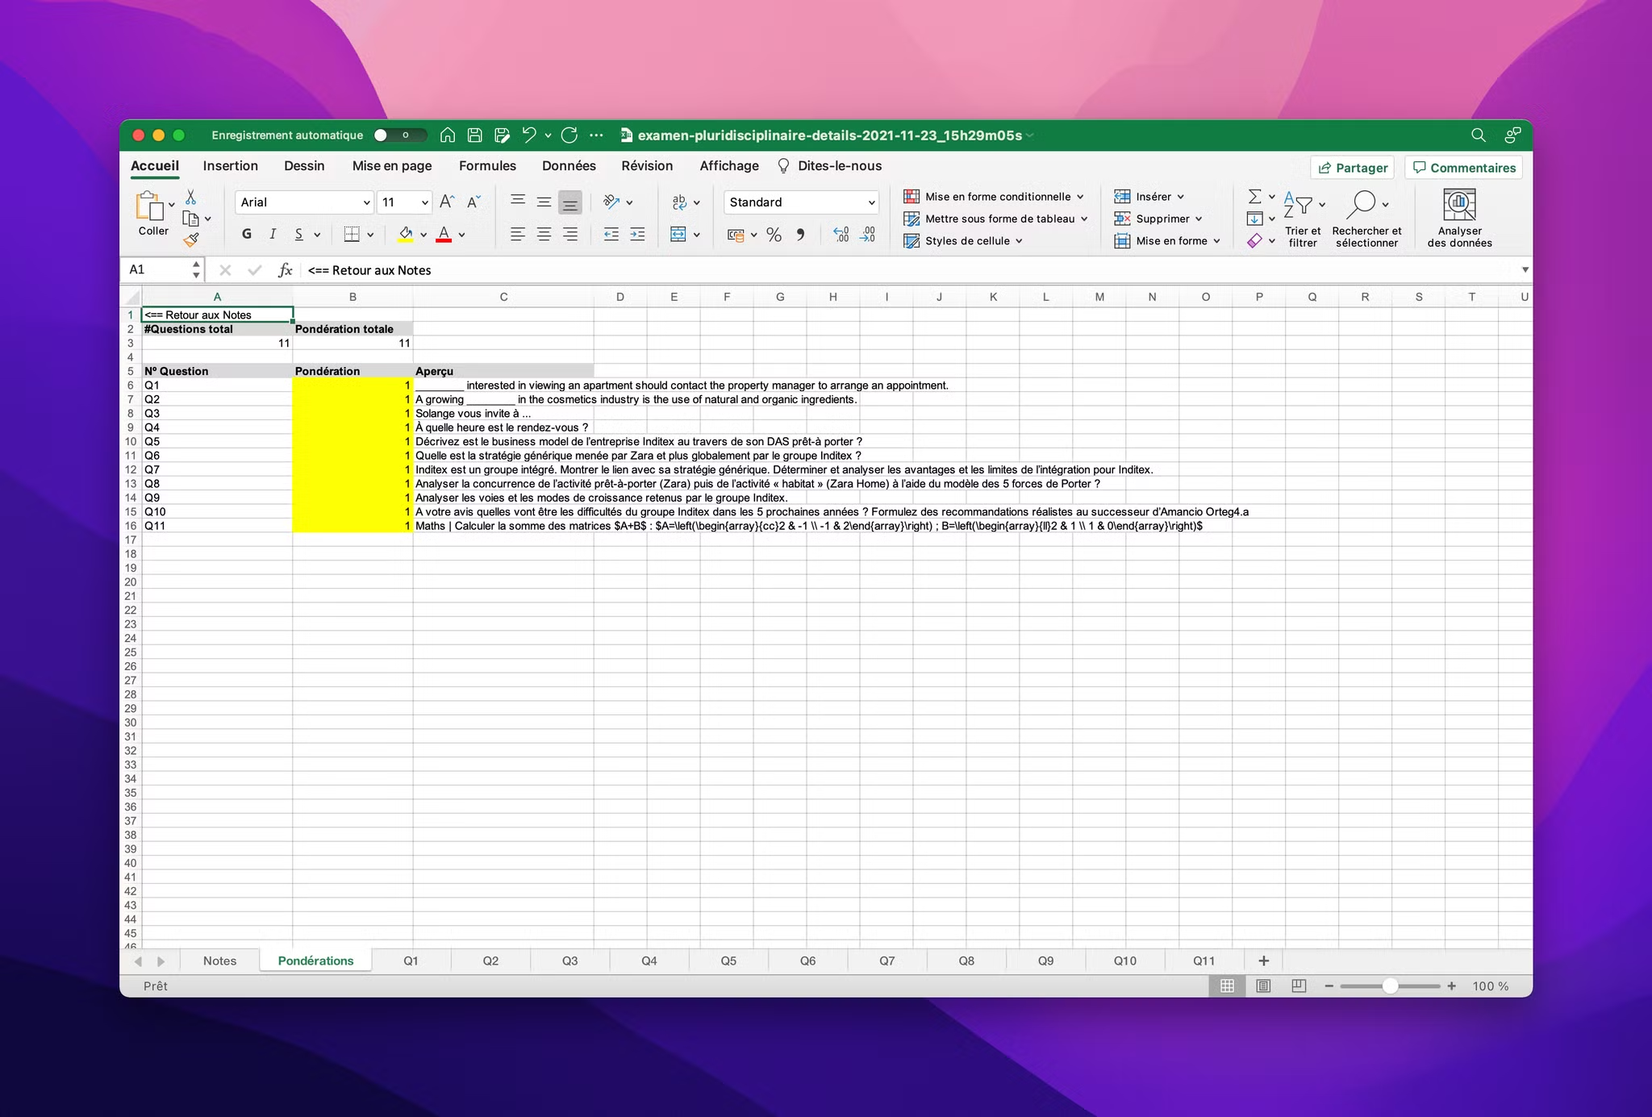Click the yellow fill color bucket

coord(406,235)
